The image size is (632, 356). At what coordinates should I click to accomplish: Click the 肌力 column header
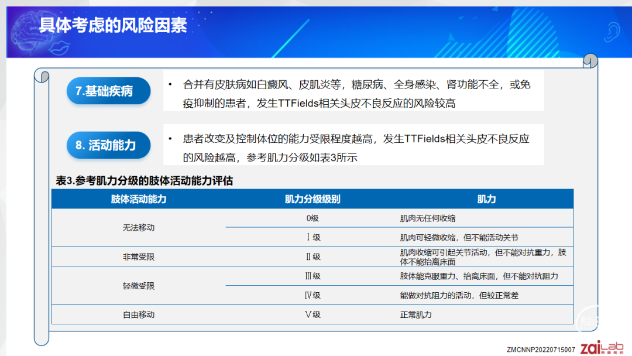(x=486, y=199)
